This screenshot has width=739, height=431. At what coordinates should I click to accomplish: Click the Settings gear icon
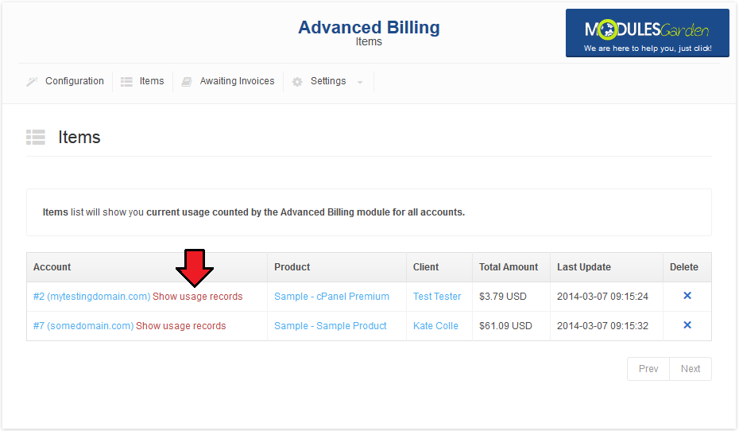[x=297, y=82]
